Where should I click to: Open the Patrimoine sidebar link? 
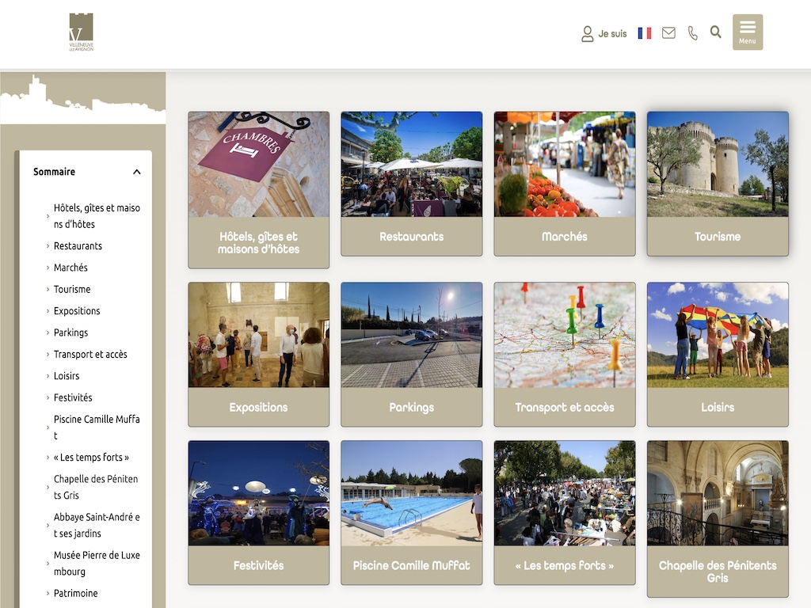(x=76, y=593)
